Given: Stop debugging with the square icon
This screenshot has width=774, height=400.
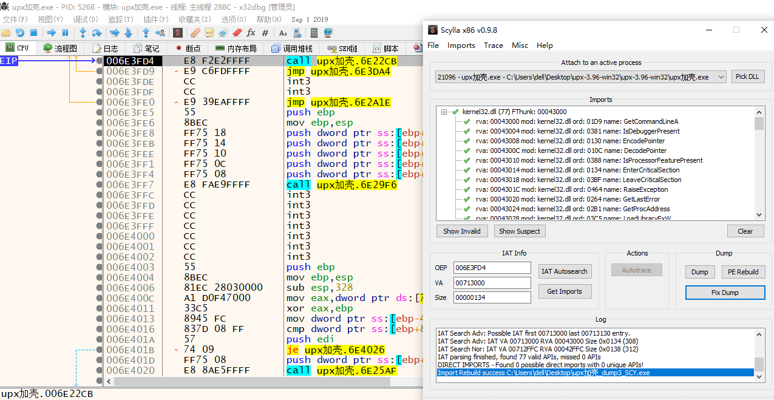Looking at the screenshot, I should click(x=34, y=33).
